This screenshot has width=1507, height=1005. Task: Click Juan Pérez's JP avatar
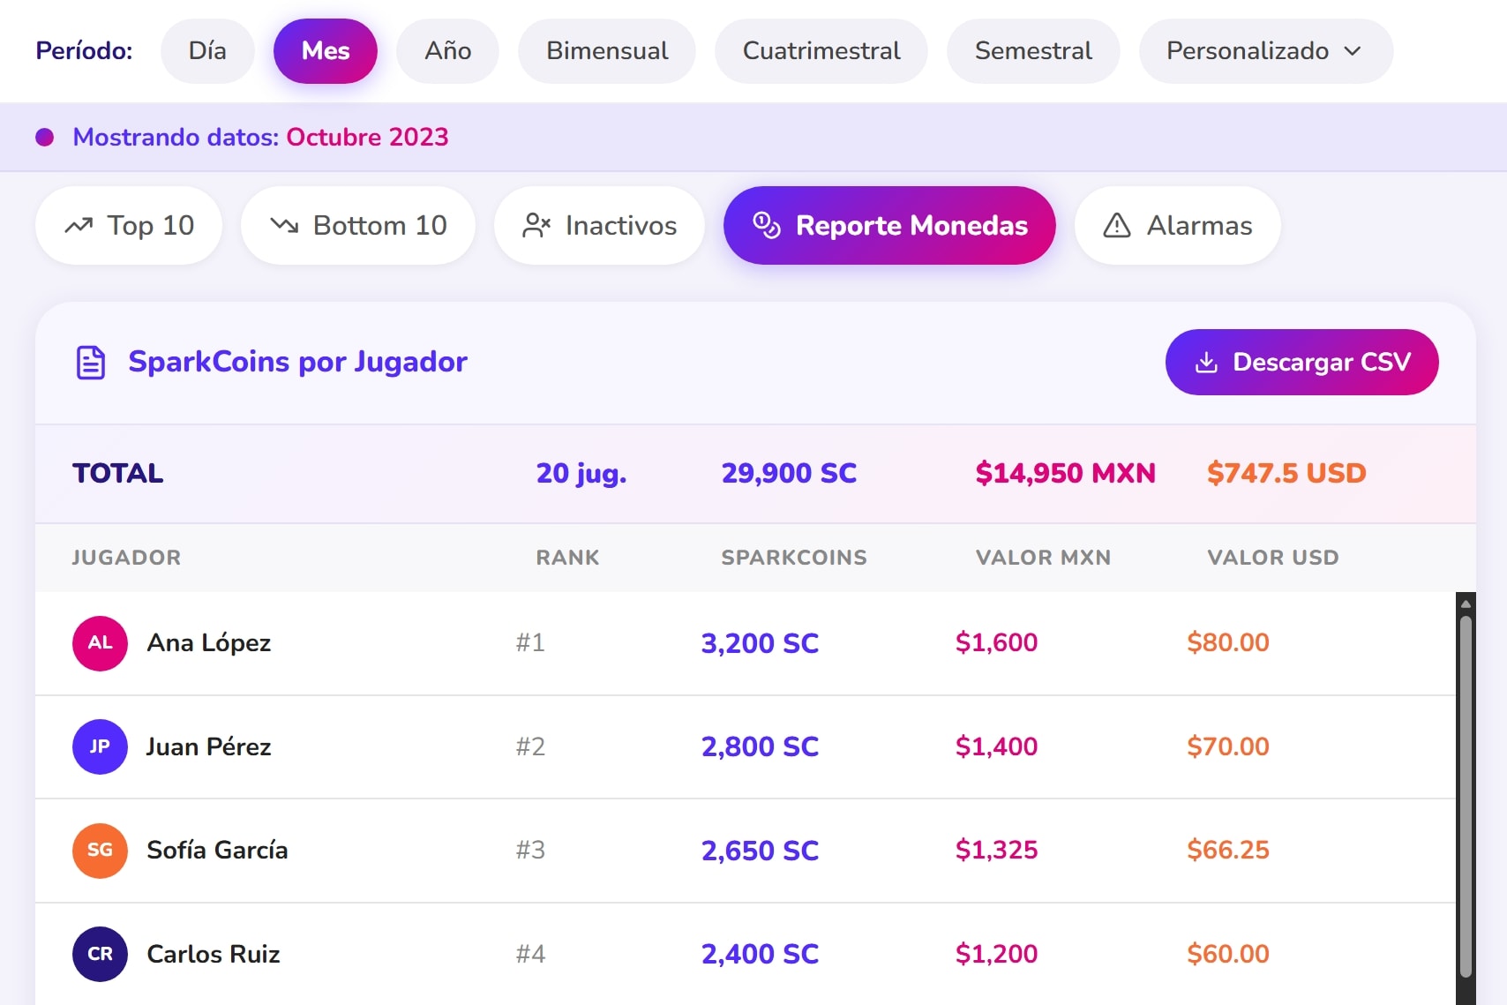[x=100, y=746]
